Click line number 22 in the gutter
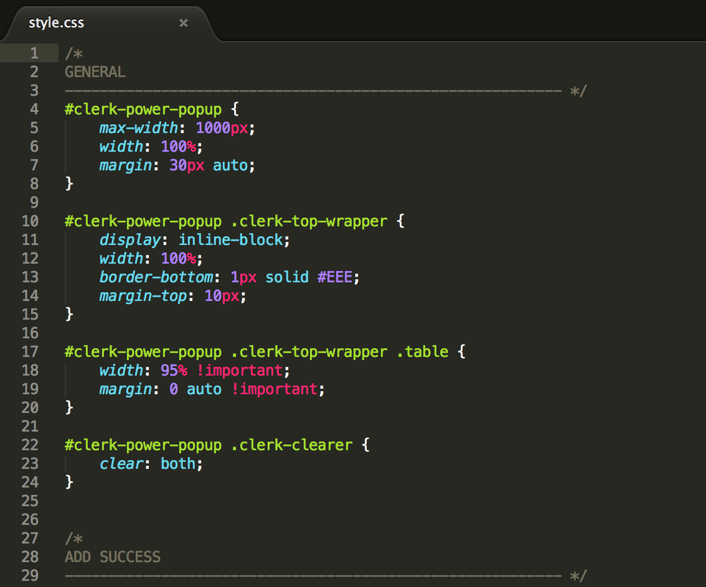 coord(29,445)
